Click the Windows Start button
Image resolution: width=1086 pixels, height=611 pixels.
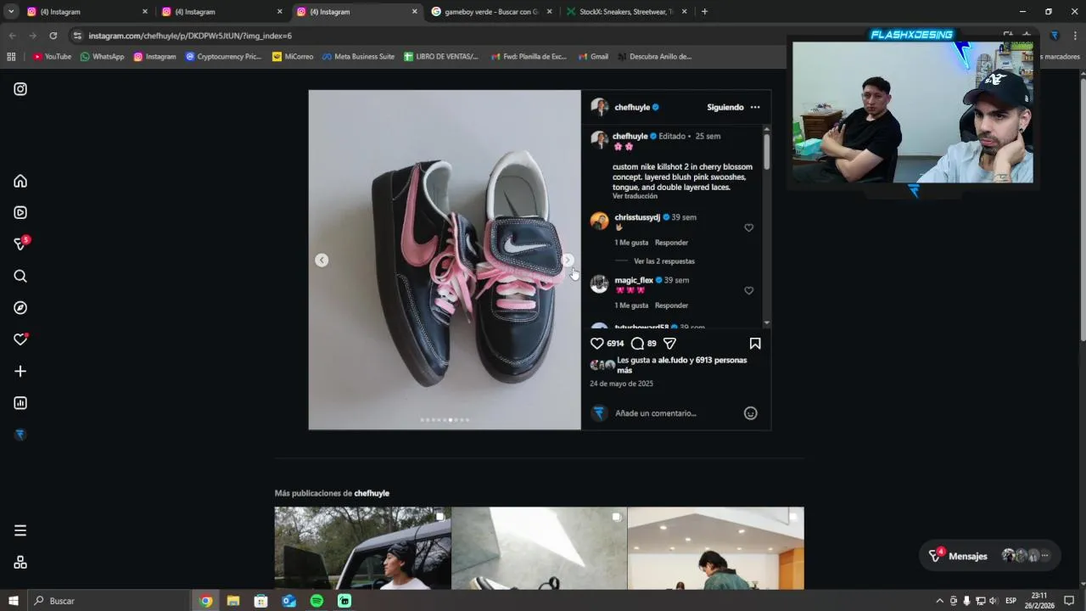tap(13, 601)
